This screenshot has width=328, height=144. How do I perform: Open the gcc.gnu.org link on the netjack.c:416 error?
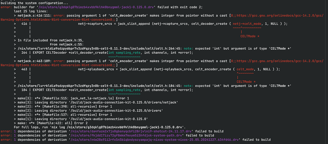tap(282, 15)
